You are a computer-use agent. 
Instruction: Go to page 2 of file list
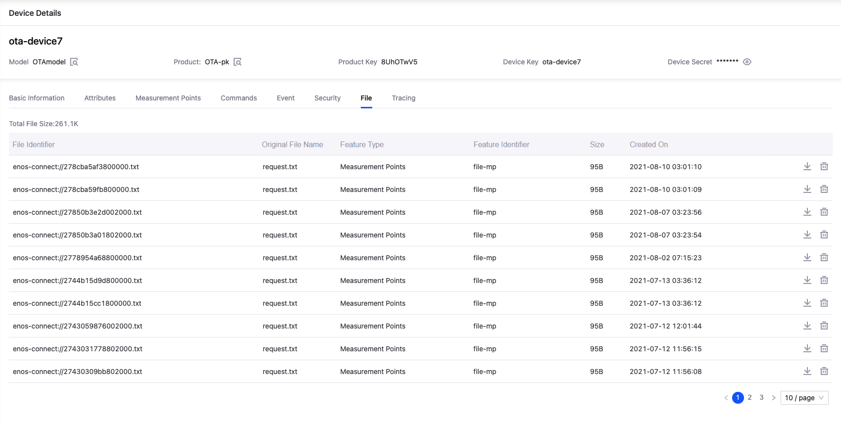(750, 398)
